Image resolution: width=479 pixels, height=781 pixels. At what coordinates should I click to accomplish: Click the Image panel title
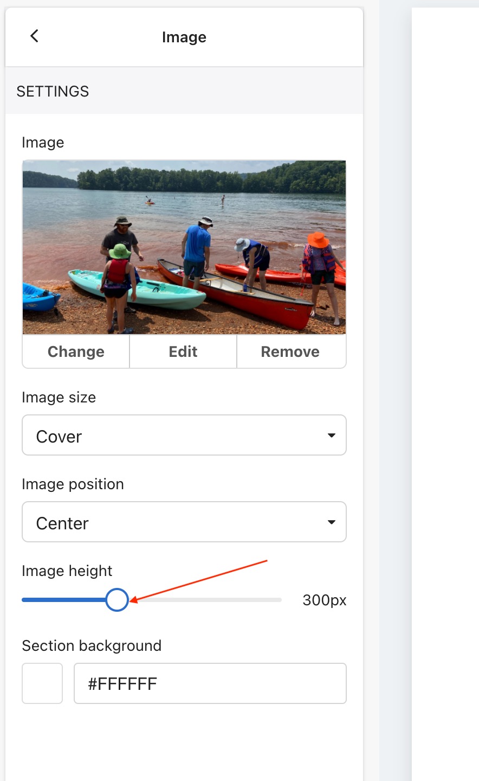(x=184, y=37)
